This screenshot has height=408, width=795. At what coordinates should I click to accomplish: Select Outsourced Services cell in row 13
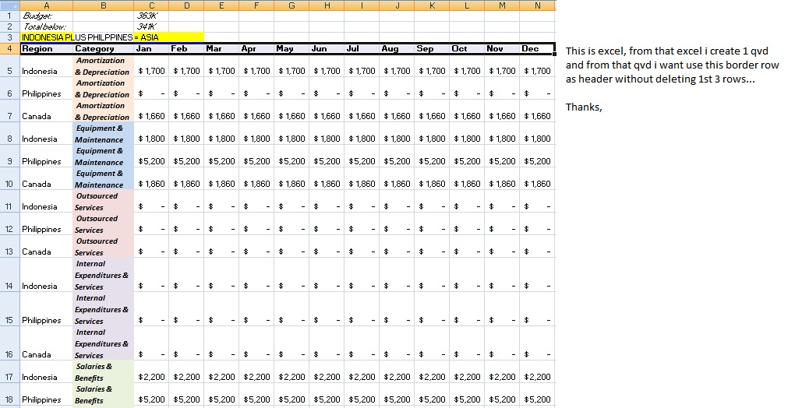tap(104, 247)
